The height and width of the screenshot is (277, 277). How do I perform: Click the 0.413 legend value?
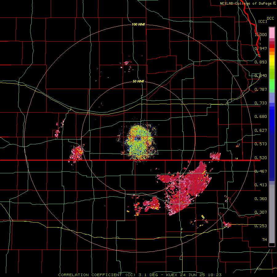(x=261, y=185)
